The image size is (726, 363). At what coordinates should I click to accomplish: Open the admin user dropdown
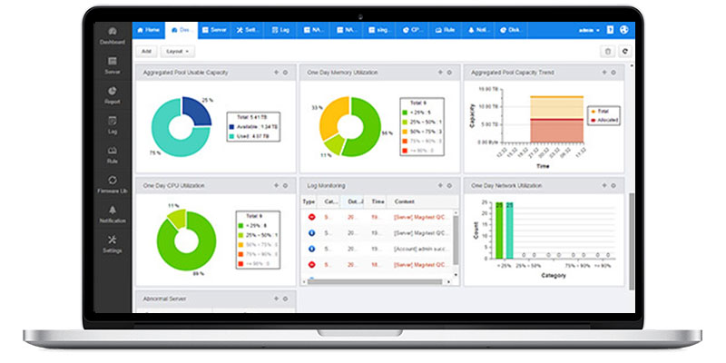tap(589, 30)
